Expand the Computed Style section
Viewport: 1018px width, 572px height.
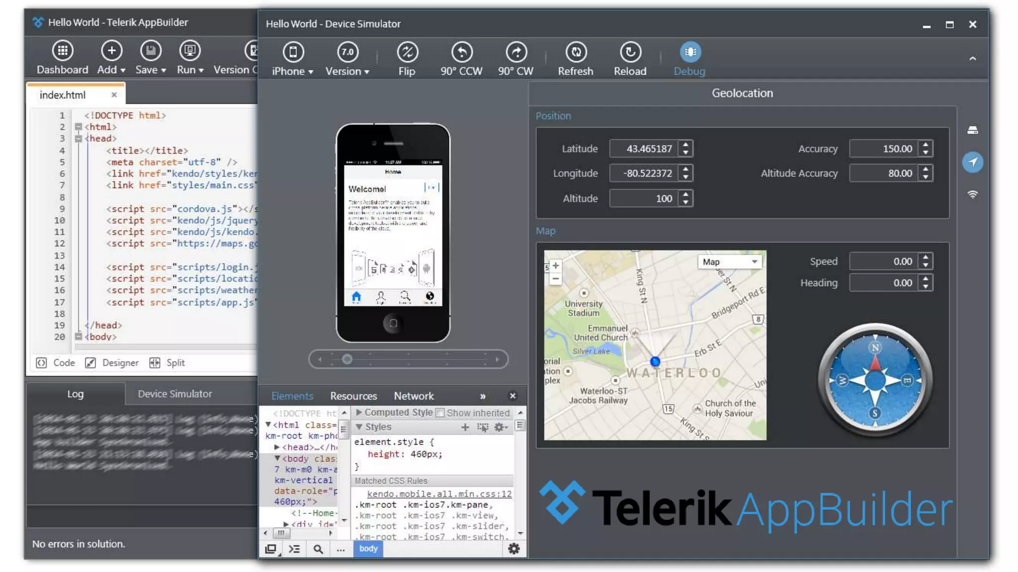tap(359, 413)
